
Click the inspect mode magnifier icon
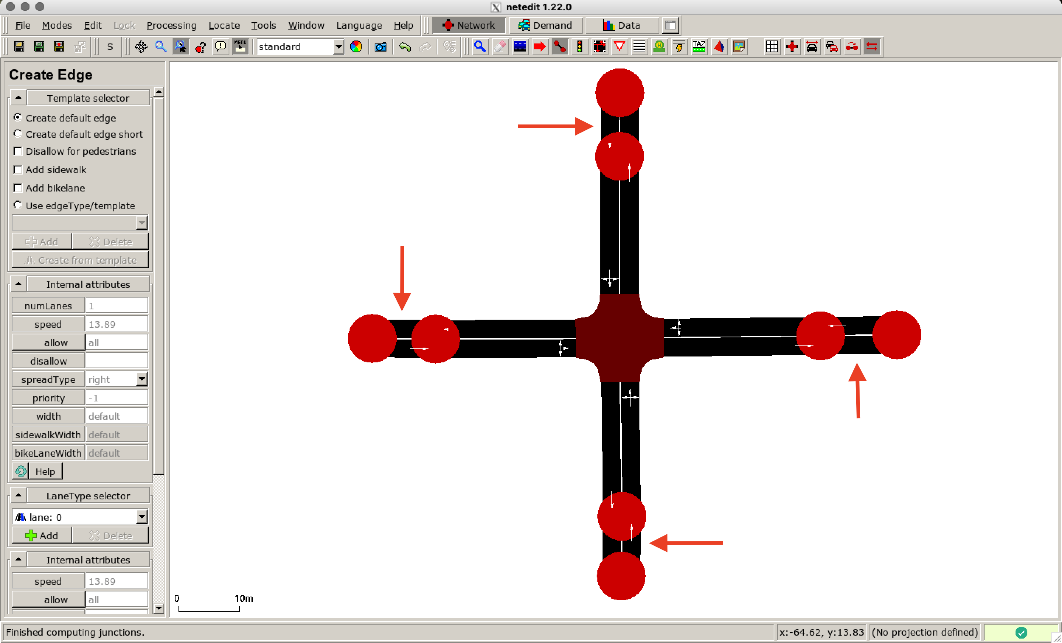(480, 46)
